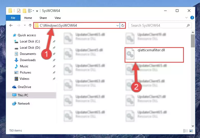Click the pin icon beside Downloads
Viewport: 200px width, 138px height.
(x=54, y=60)
